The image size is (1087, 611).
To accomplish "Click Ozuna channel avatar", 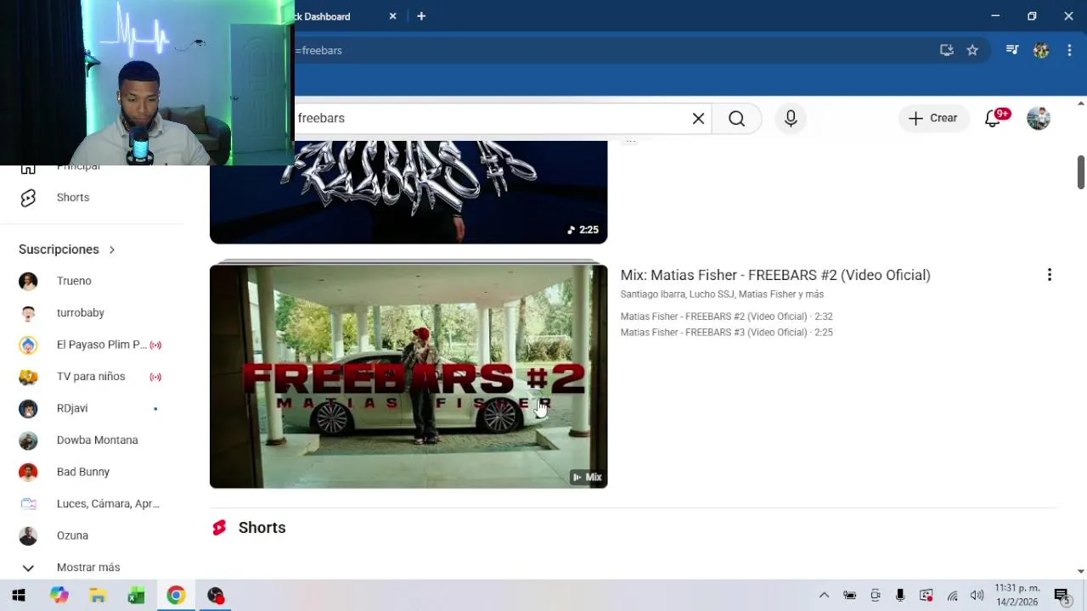I will point(28,535).
